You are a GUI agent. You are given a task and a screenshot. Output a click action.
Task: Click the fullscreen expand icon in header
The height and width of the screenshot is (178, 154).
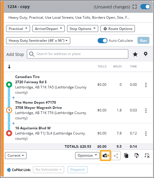(135, 7)
